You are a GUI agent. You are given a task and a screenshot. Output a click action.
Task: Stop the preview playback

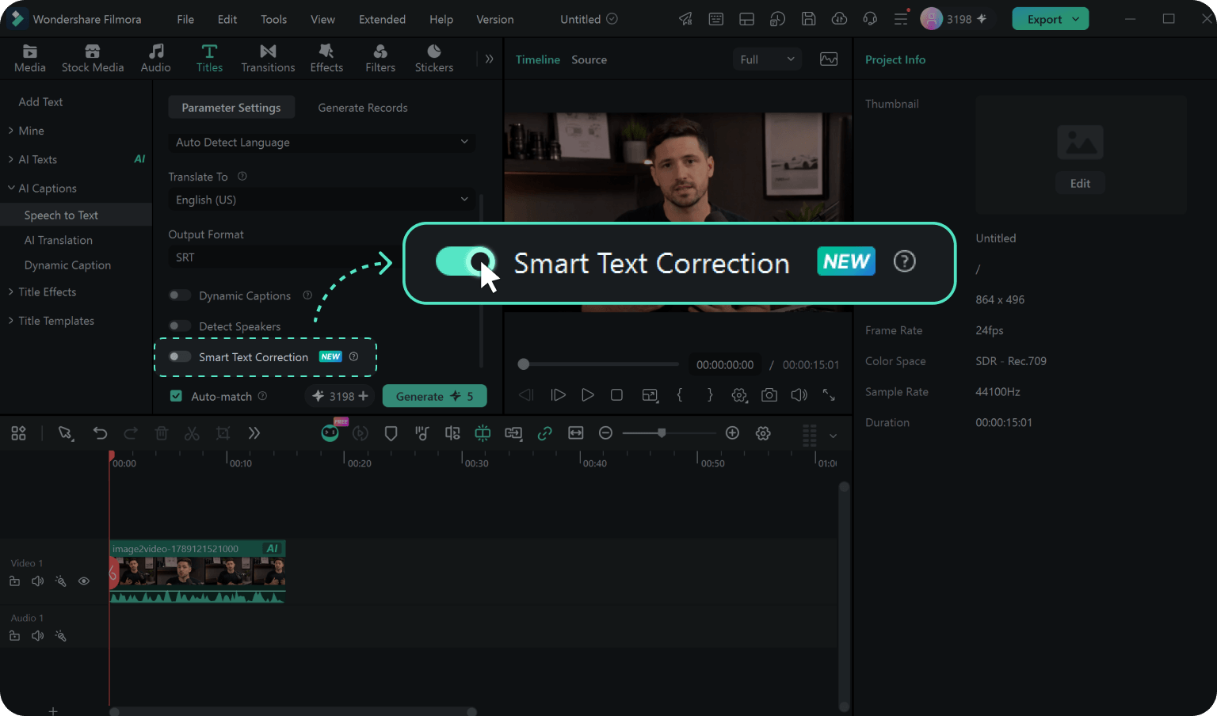(616, 394)
